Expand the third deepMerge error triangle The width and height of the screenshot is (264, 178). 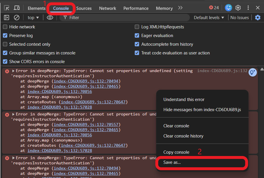(13, 158)
